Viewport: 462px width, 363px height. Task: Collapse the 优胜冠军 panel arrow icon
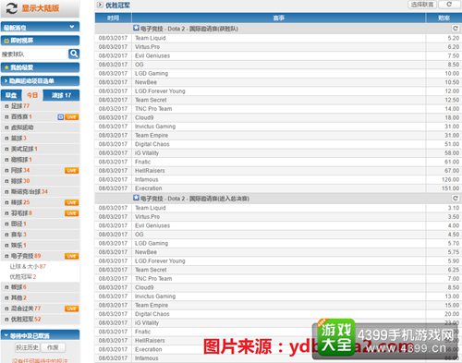click(x=100, y=5)
